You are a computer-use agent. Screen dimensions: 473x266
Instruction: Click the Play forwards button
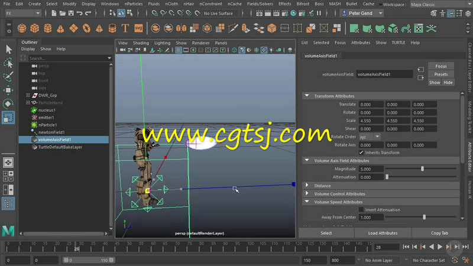coord(440,246)
